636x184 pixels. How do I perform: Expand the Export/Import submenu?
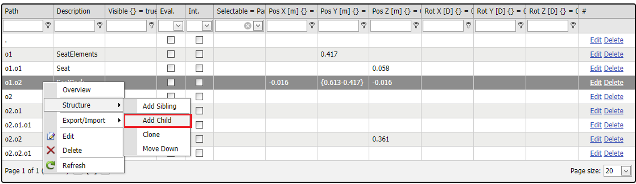click(x=84, y=120)
